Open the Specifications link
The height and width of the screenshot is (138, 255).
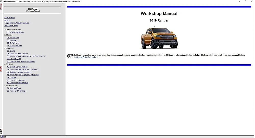pyautogui.click(x=9, y=18)
